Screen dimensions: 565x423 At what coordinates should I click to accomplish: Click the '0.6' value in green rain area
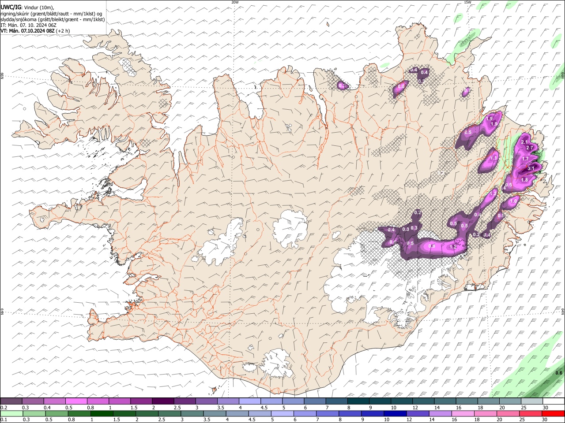(x=559, y=373)
